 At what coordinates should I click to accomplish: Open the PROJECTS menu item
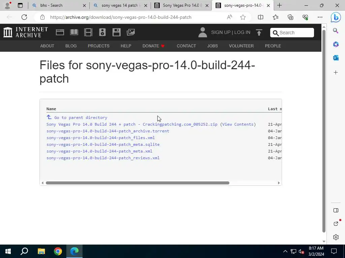coord(99,46)
